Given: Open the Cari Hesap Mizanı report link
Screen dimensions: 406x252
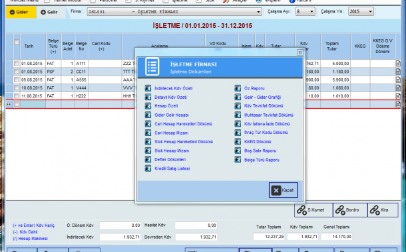Looking at the screenshot, I should (172, 133).
